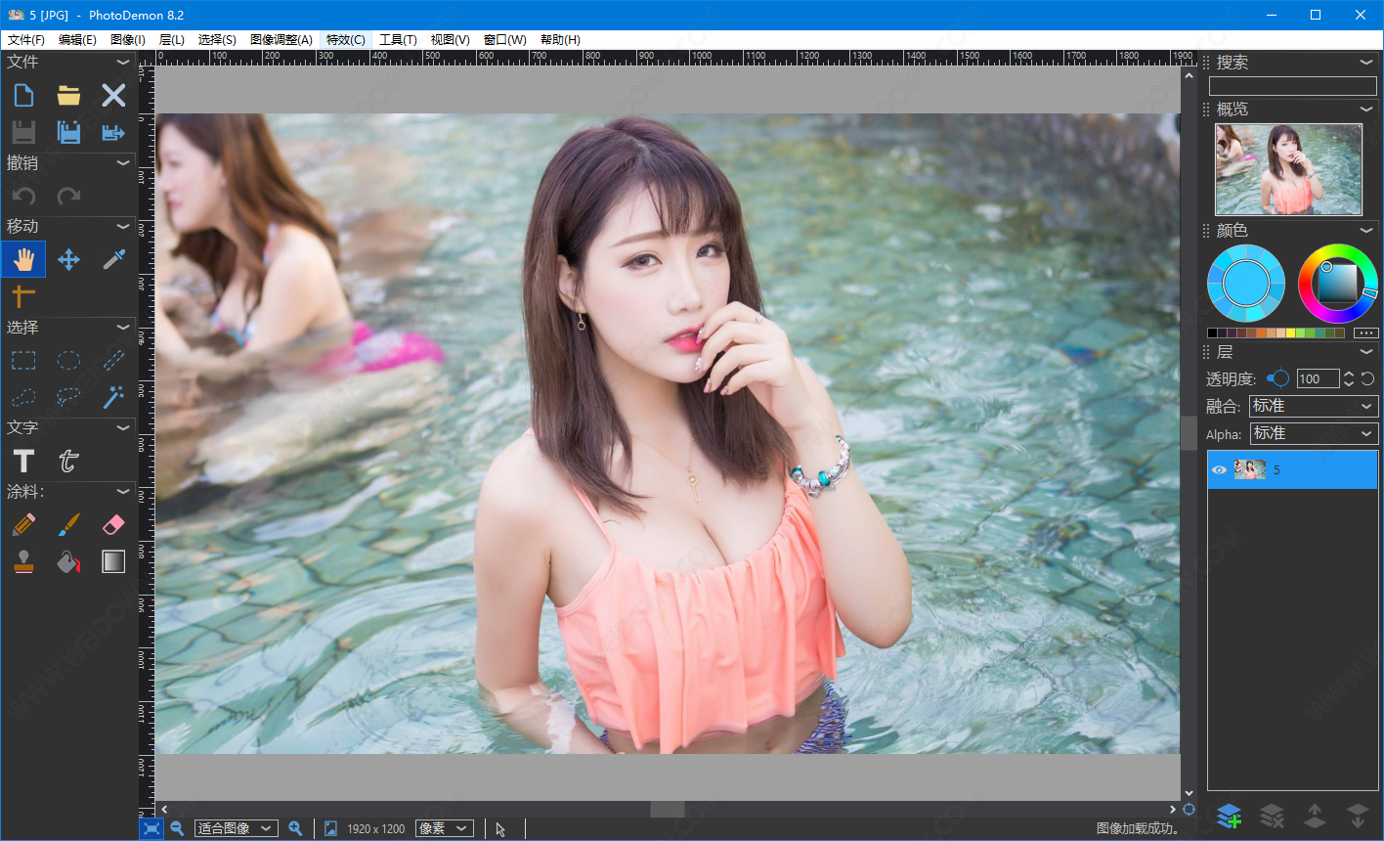This screenshot has height=841, width=1384.
Task: Open the Alpha mode dropdown
Action: 1314,433
